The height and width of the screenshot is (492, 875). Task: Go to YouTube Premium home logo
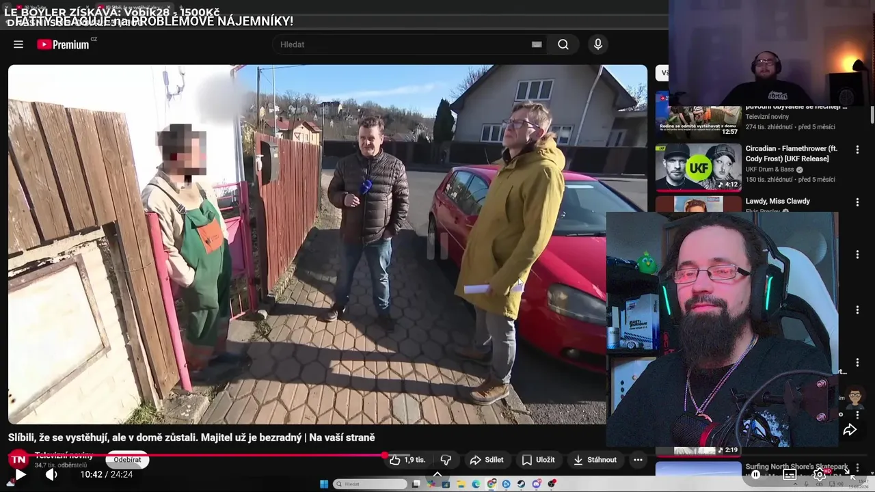63,44
